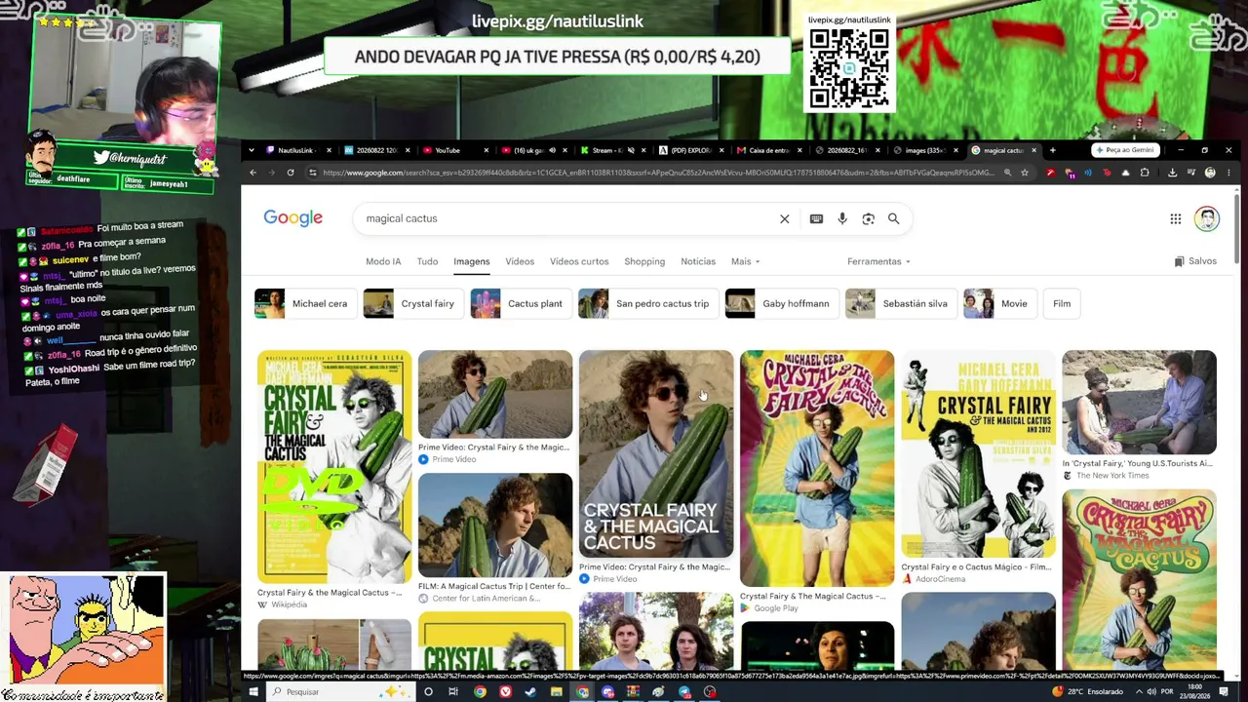Click the Windows taskbar Pesquisar search box
The height and width of the screenshot is (702, 1248).
pyautogui.click(x=341, y=692)
